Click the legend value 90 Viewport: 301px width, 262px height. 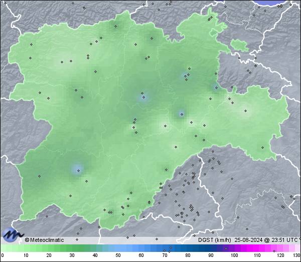pos(211,255)
